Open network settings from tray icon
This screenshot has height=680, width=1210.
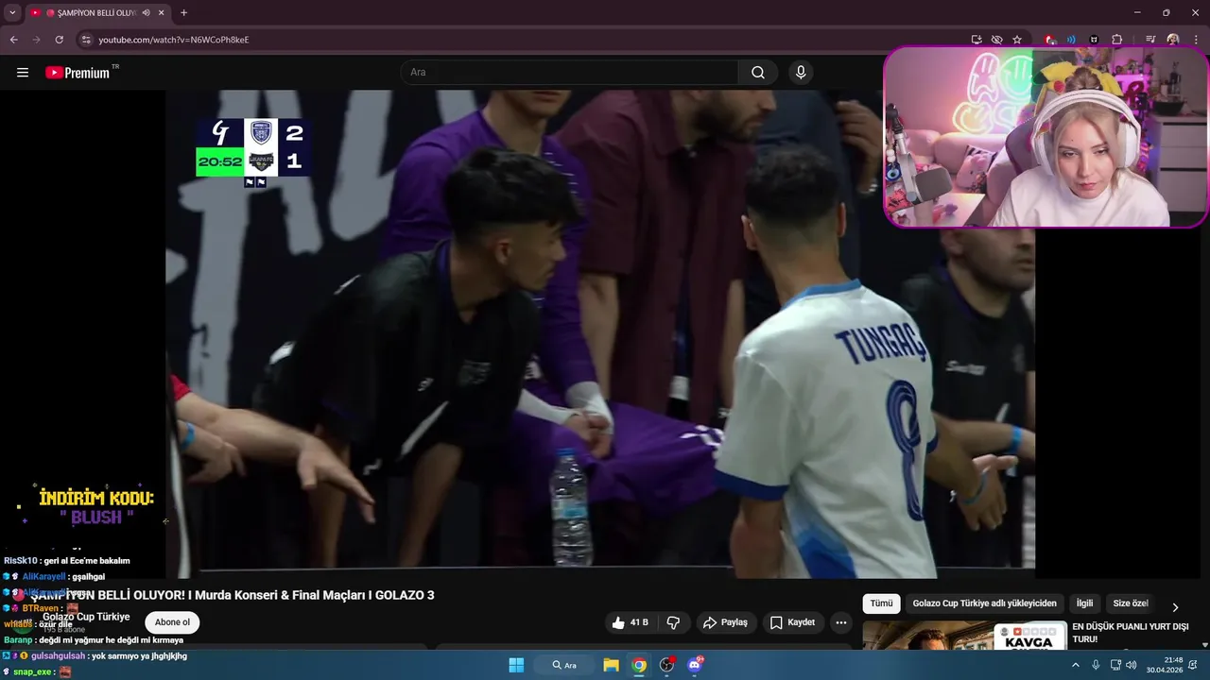click(x=1115, y=665)
